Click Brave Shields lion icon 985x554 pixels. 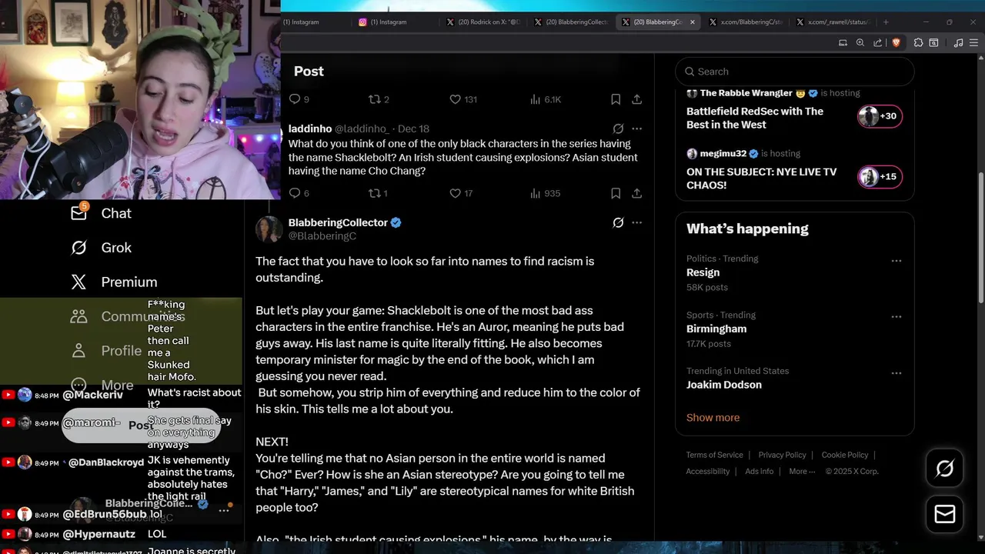click(896, 43)
